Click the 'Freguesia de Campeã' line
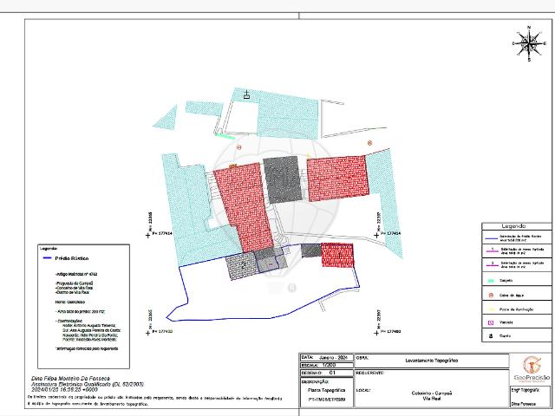555x416 pixels. (x=75, y=283)
